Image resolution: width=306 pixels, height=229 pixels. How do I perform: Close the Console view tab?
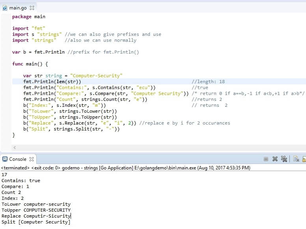click(32, 159)
